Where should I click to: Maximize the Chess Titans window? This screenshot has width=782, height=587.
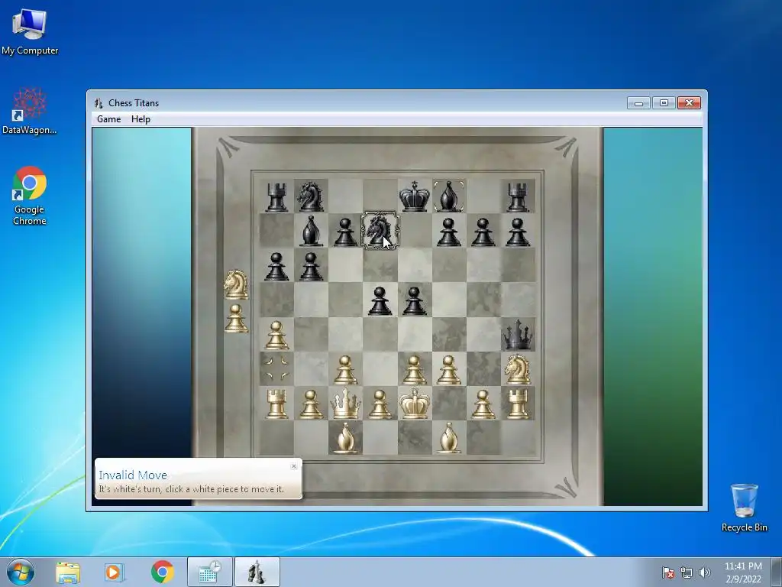[x=664, y=103]
